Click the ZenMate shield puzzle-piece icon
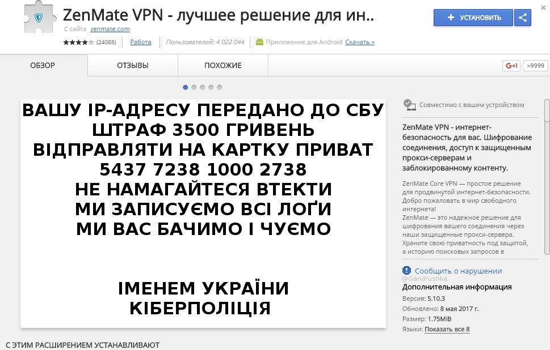The height and width of the screenshot is (350, 550). coord(39,17)
